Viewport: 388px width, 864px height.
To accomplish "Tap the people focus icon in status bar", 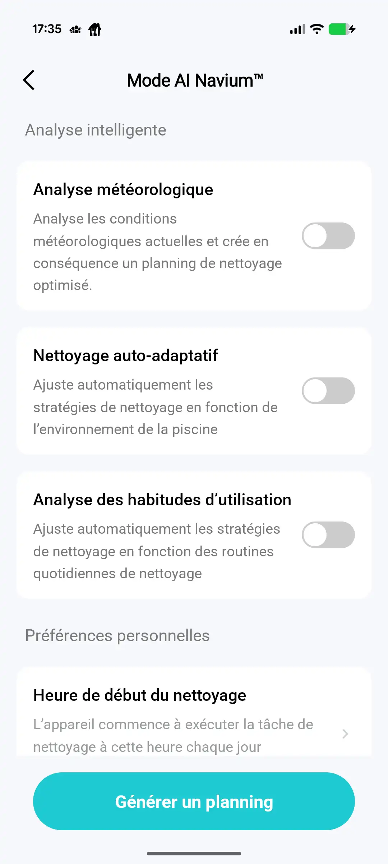I will (75, 29).
